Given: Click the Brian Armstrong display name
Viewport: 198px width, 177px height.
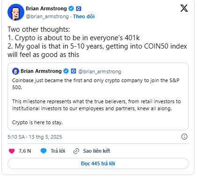Looking at the screenshot, I should (46, 8).
